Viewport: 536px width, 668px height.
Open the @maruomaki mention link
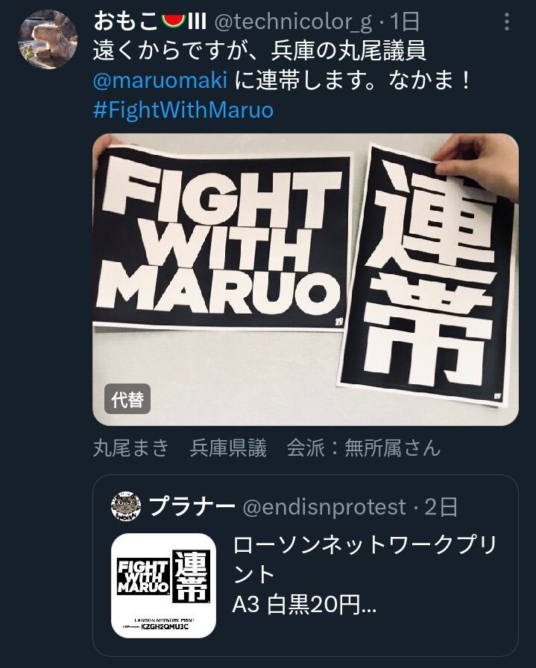pos(160,80)
